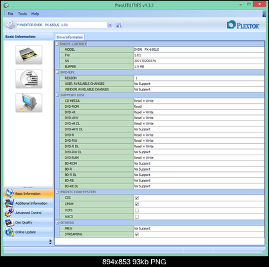
Task: Click the REGION row label
Action: tap(71, 78)
